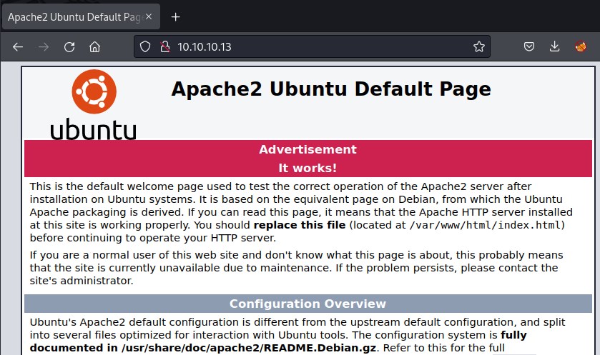Open a new tab with plus button

coord(176,16)
